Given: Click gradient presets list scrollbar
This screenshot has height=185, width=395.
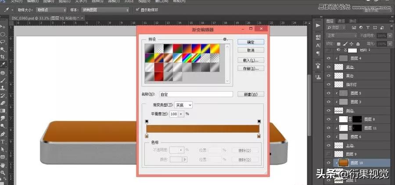Looking at the screenshot, I should [x=228, y=64].
